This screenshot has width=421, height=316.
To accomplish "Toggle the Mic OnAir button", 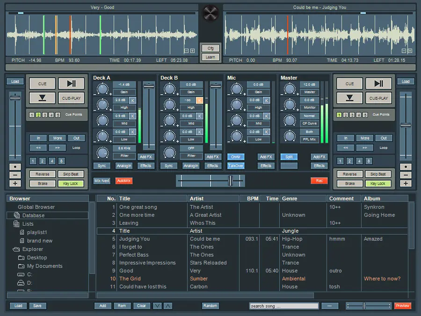I will click(x=236, y=157).
